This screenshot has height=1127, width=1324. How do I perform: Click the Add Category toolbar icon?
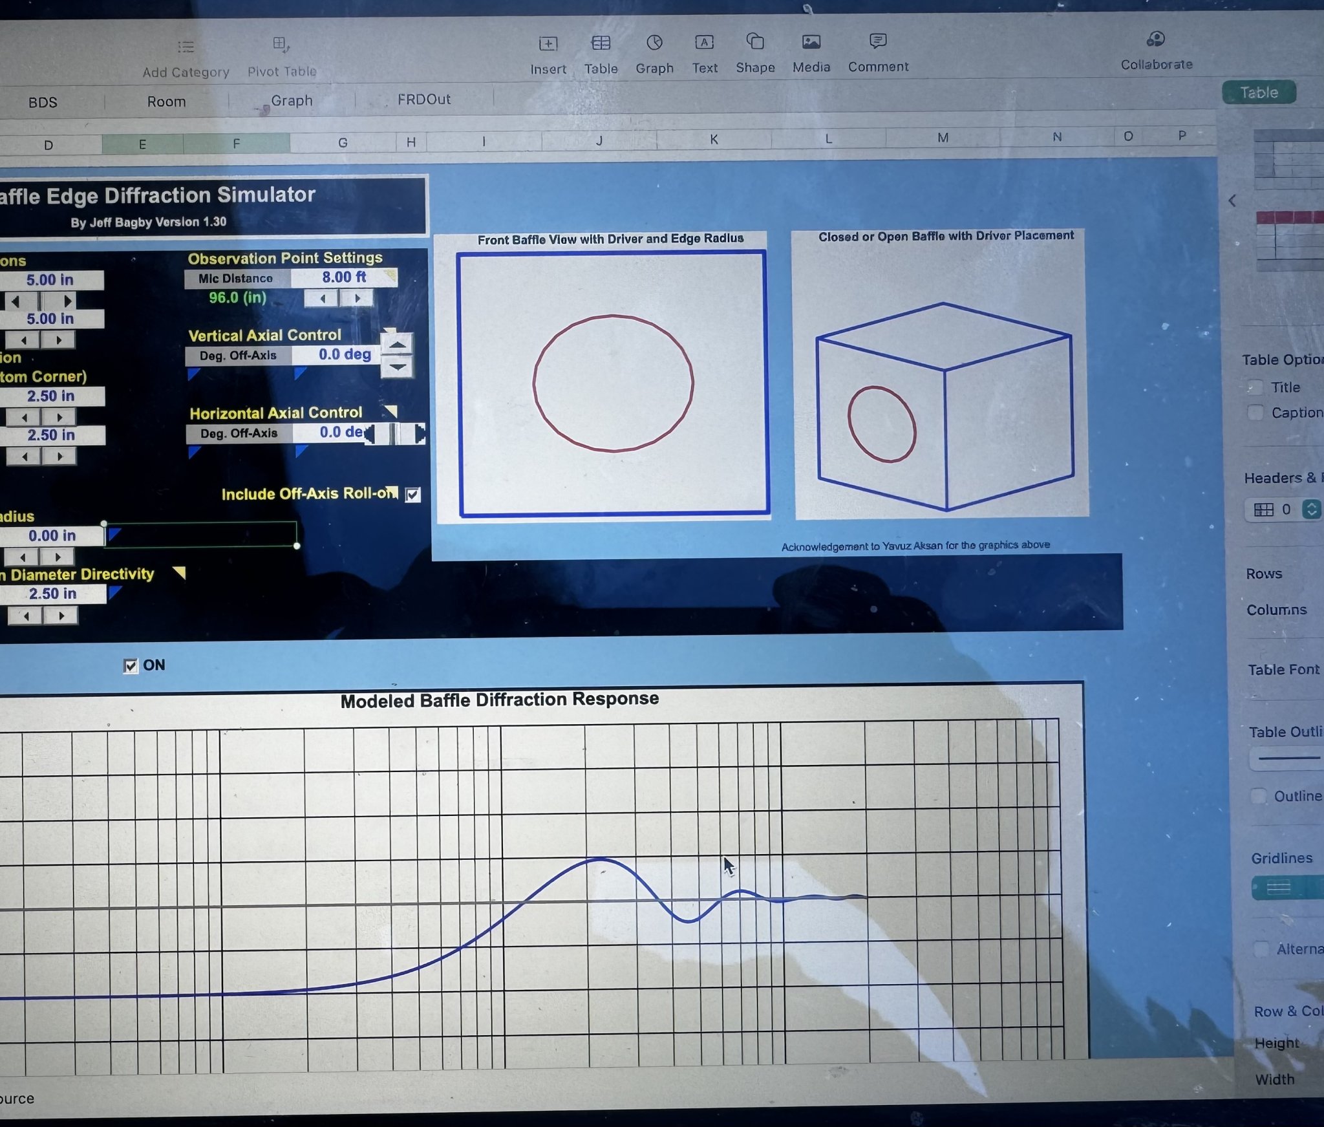tap(186, 47)
